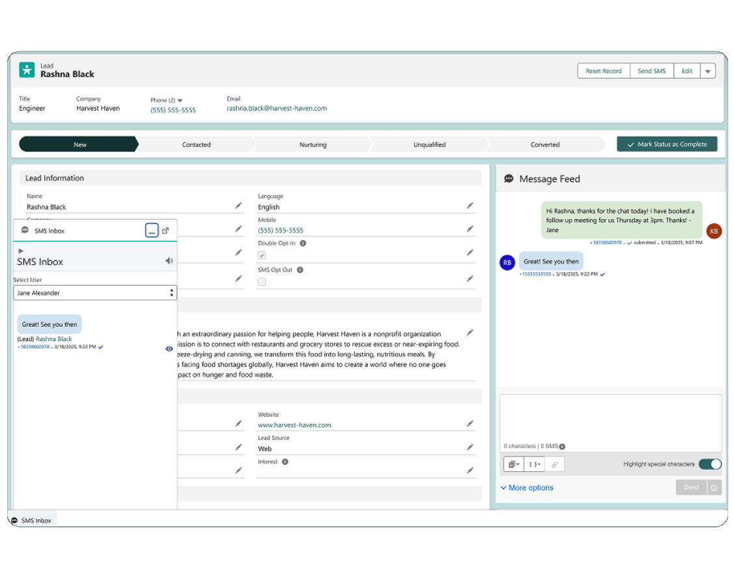Image resolution: width=734 pixels, height=578 pixels.
Task: Open scheduling via clock icon beside Send
Action: (714, 487)
